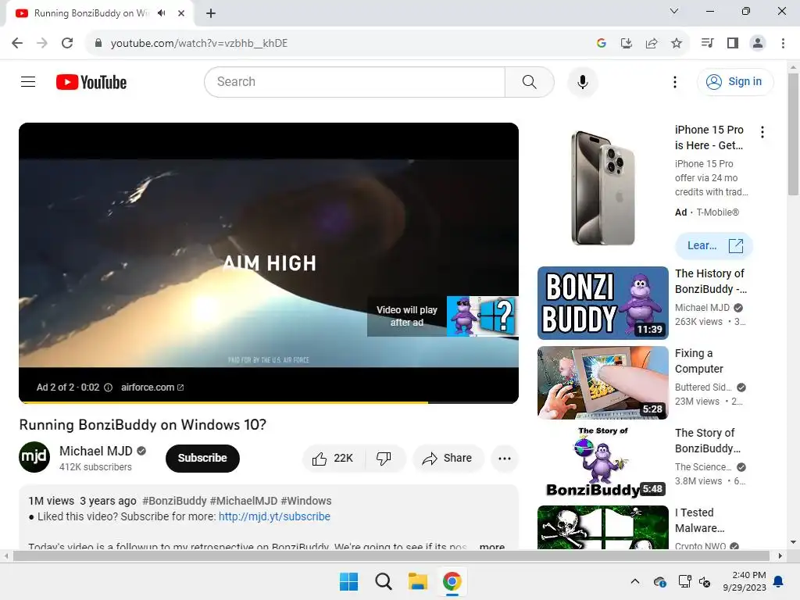Visit airforce.com advertiser link
This screenshot has width=800, height=600.
152,387
